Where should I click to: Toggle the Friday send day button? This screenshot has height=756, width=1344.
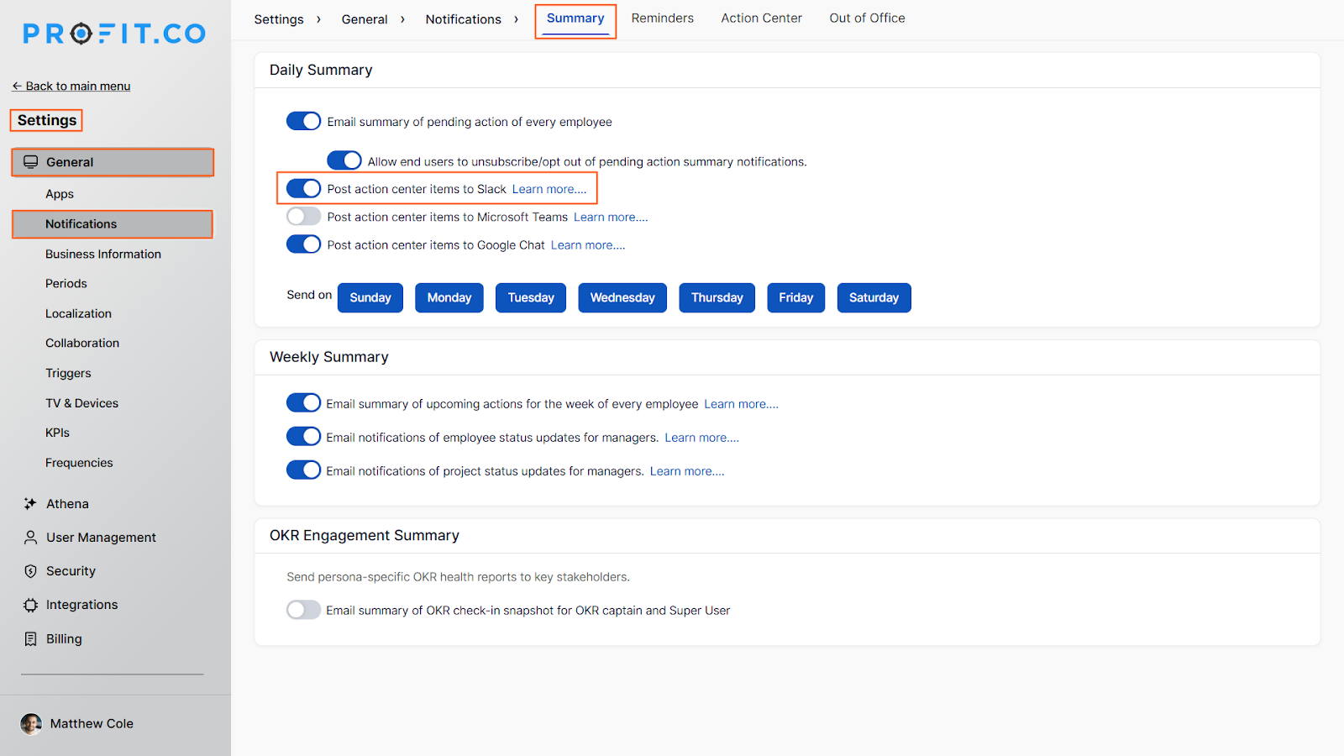point(796,298)
